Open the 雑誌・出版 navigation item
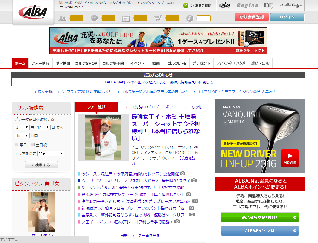Viewport: 318px width, 243px height. pyautogui.click(x=260, y=63)
